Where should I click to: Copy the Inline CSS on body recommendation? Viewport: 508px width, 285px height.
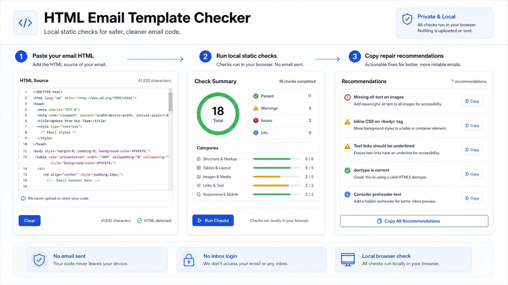472,126
